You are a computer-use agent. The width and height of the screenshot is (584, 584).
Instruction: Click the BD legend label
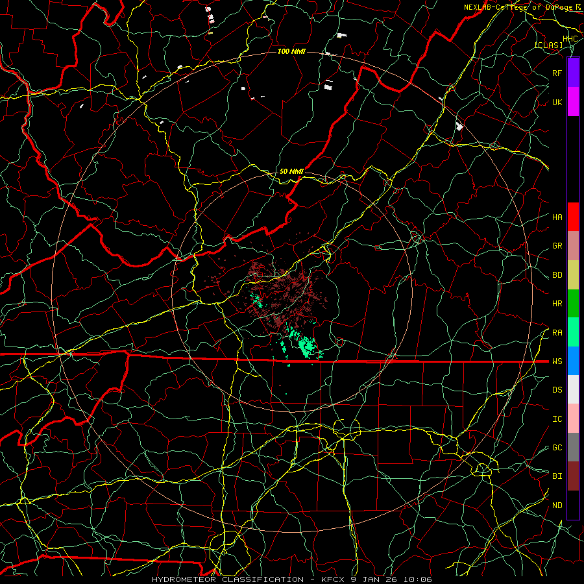click(557, 275)
